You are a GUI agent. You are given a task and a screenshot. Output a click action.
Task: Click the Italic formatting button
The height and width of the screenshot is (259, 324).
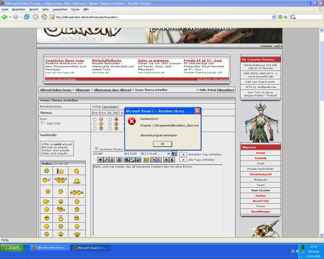coord(106,160)
